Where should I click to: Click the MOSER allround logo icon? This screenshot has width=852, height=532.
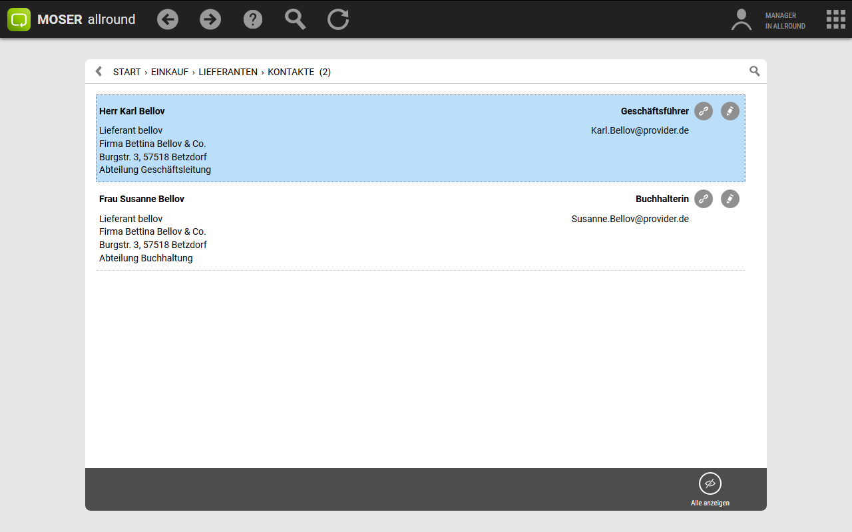click(19, 19)
